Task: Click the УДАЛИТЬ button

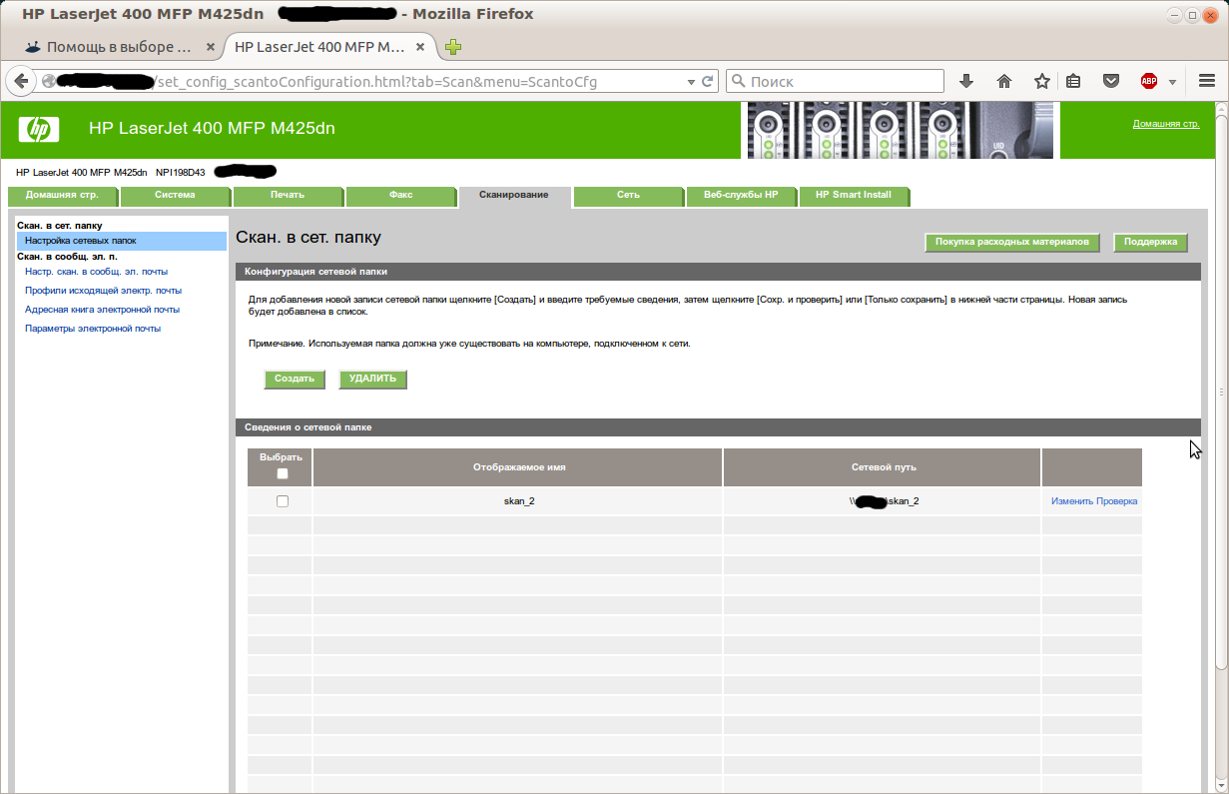Action: pos(373,380)
